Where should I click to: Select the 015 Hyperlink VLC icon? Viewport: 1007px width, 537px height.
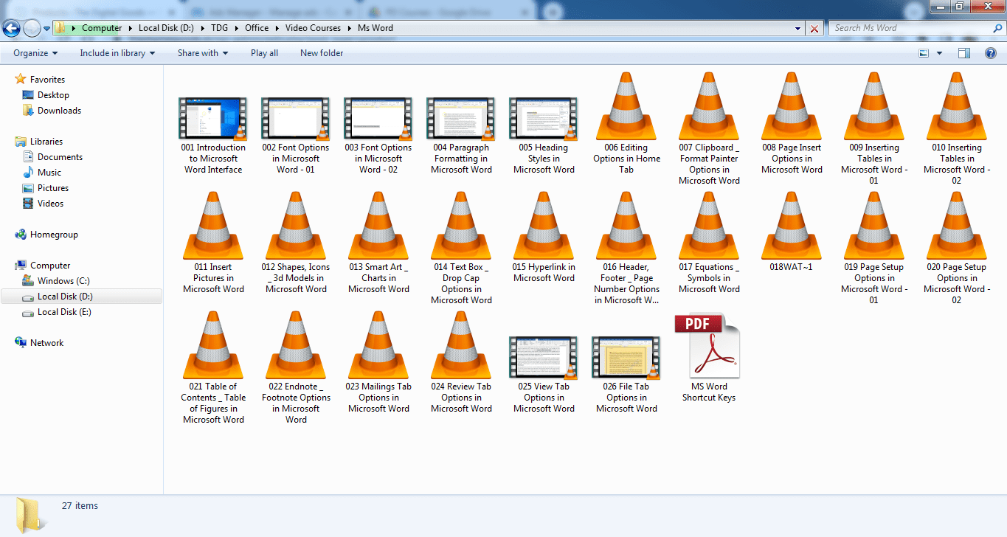tap(544, 226)
